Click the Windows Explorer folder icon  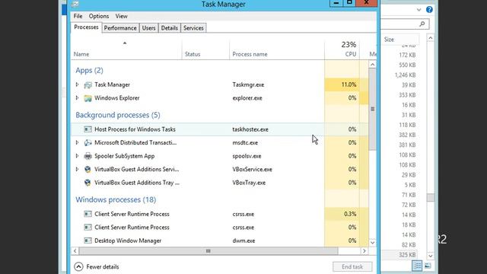click(x=88, y=98)
